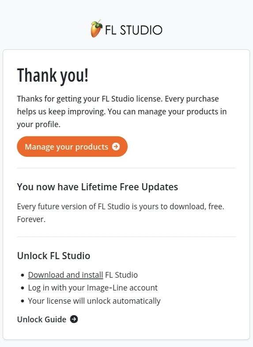Click Your license will unlock automatically item
Image resolution: width=253 pixels, height=347 pixels.
94,301
